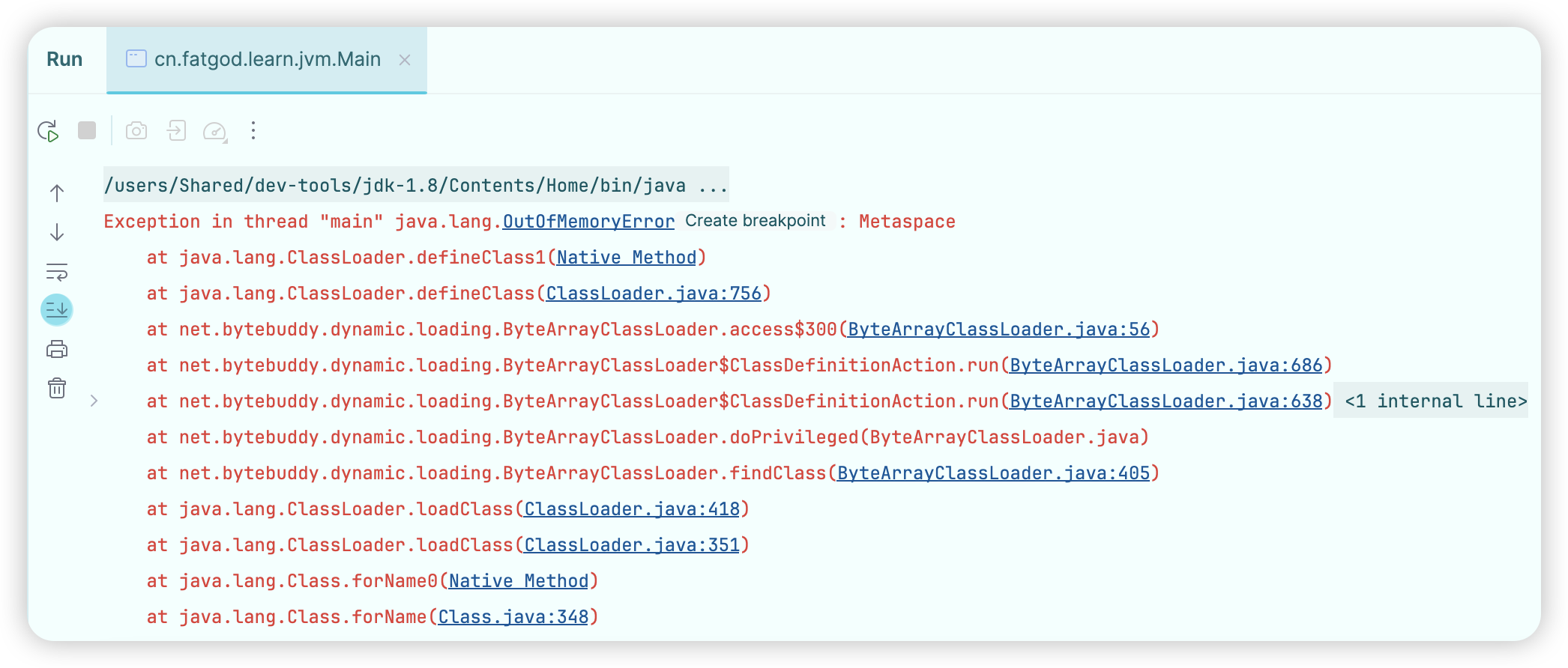Close the cn.fatgod.learn.jvm.Main tab
The image size is (1568, 668).
pyautogui.click(x=405, y=60)
